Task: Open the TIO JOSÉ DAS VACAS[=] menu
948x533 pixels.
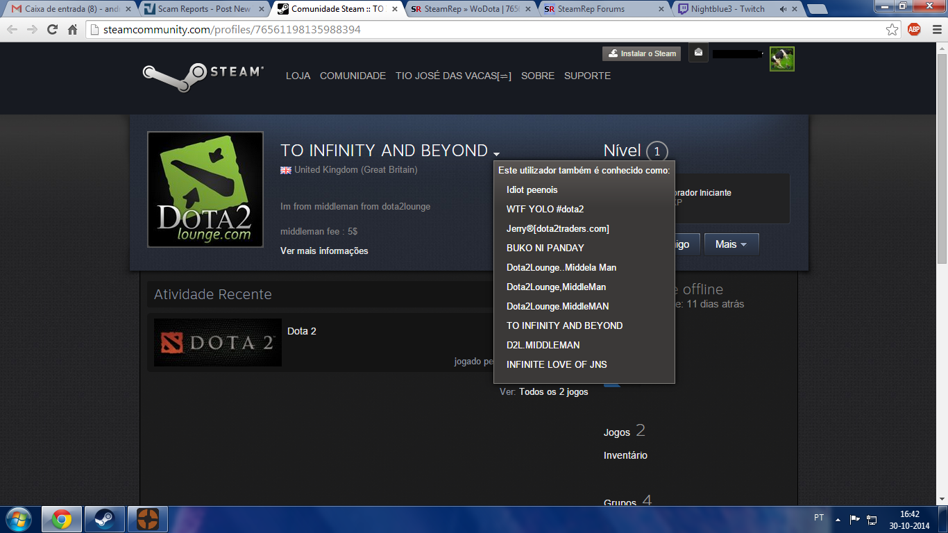Action: click(453, 76)
